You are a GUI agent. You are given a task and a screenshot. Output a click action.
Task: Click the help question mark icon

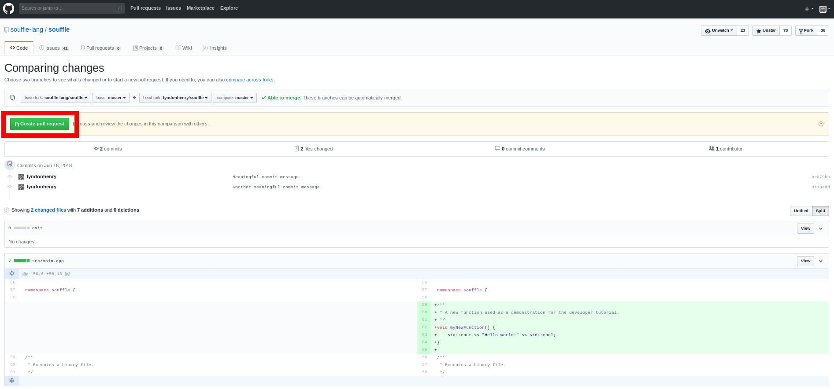(x=821, y=124)
